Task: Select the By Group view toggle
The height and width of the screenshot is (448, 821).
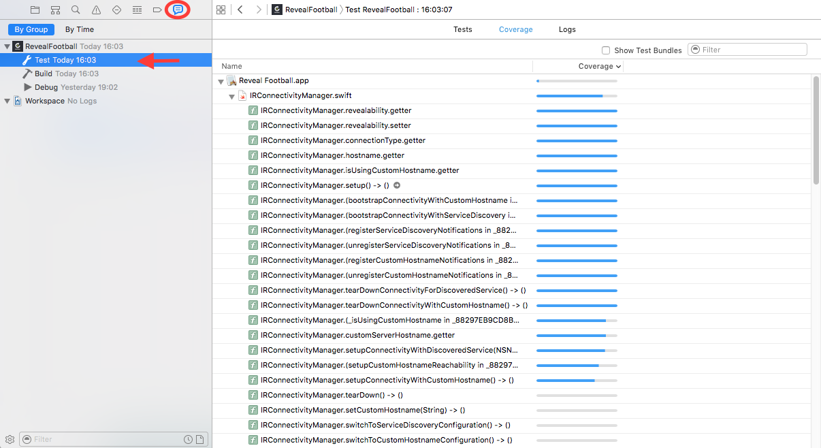Action: [x=31, y=29]
